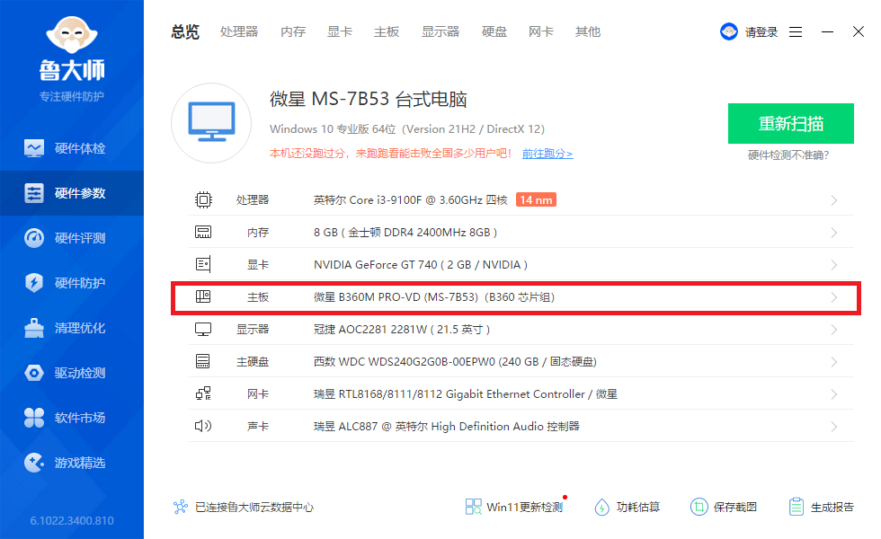Click 保存截图 to save screenshot

(x=724, y=507)
